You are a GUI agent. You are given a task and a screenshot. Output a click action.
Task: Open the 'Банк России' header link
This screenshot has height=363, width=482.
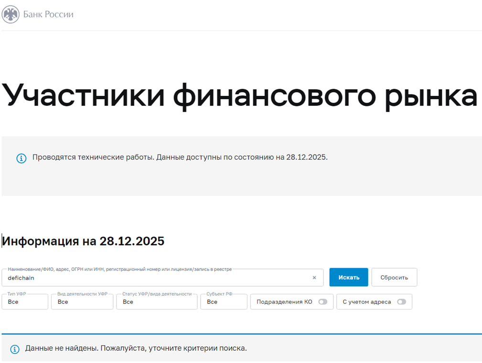point(49,14)
